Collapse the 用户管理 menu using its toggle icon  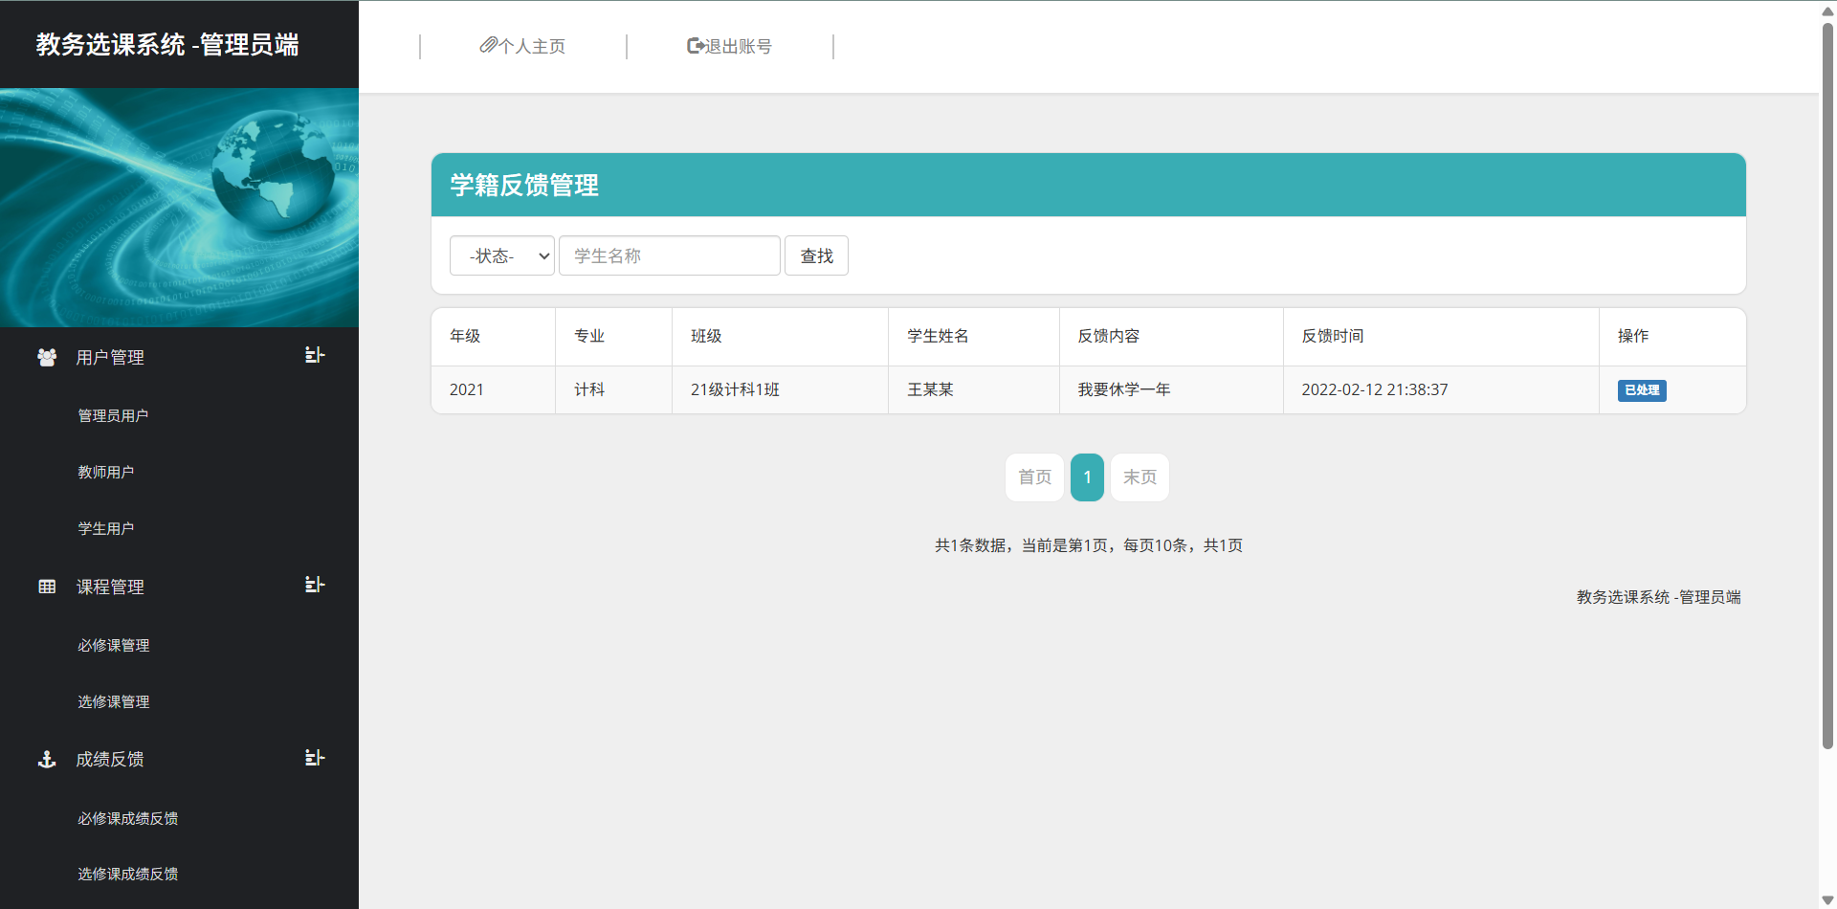click(315, 355)
